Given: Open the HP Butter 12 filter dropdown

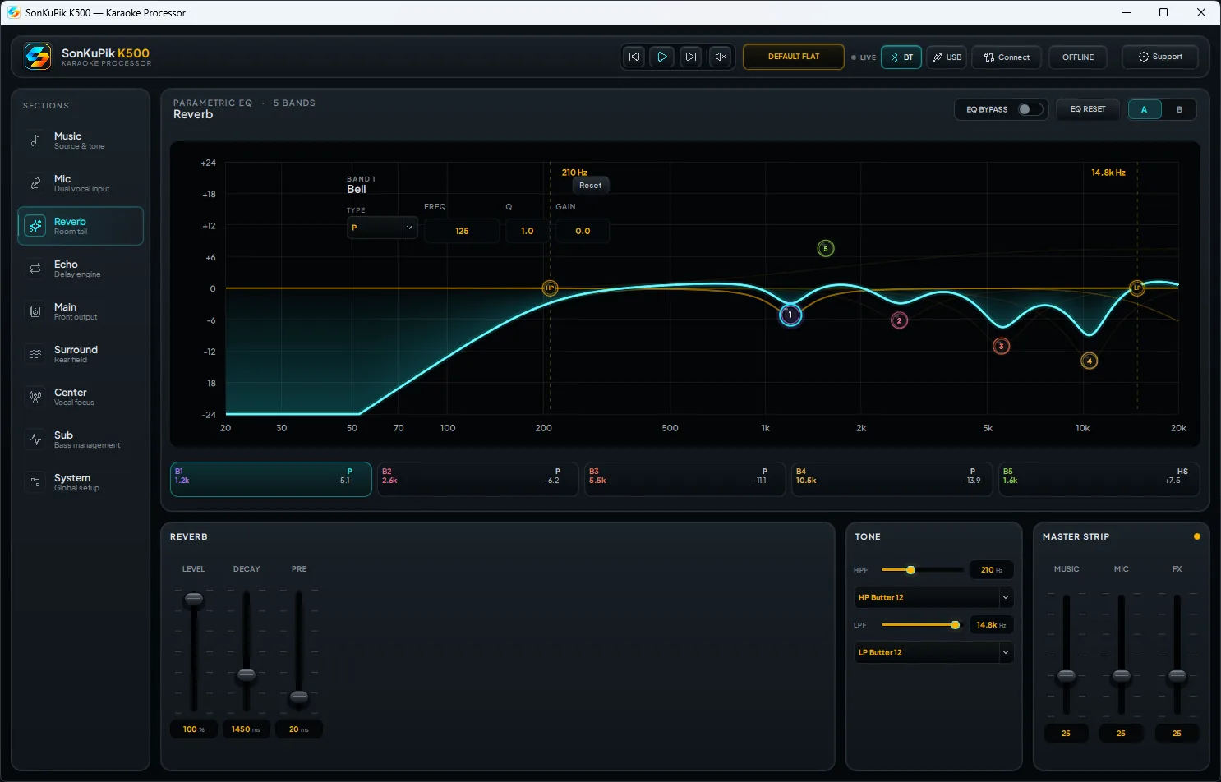Looking at the screenshot, I should click(x=933, y=597).
